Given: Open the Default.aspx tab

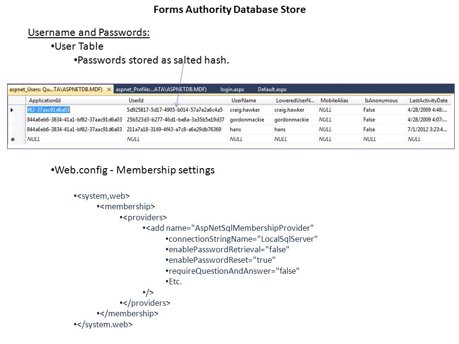Looking at the screenshot, I should 272,89.
